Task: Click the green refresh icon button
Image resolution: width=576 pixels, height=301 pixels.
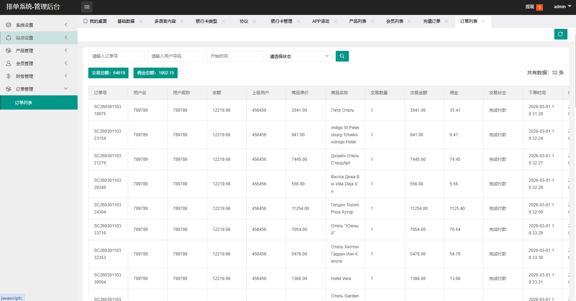Action: point(561,34)
